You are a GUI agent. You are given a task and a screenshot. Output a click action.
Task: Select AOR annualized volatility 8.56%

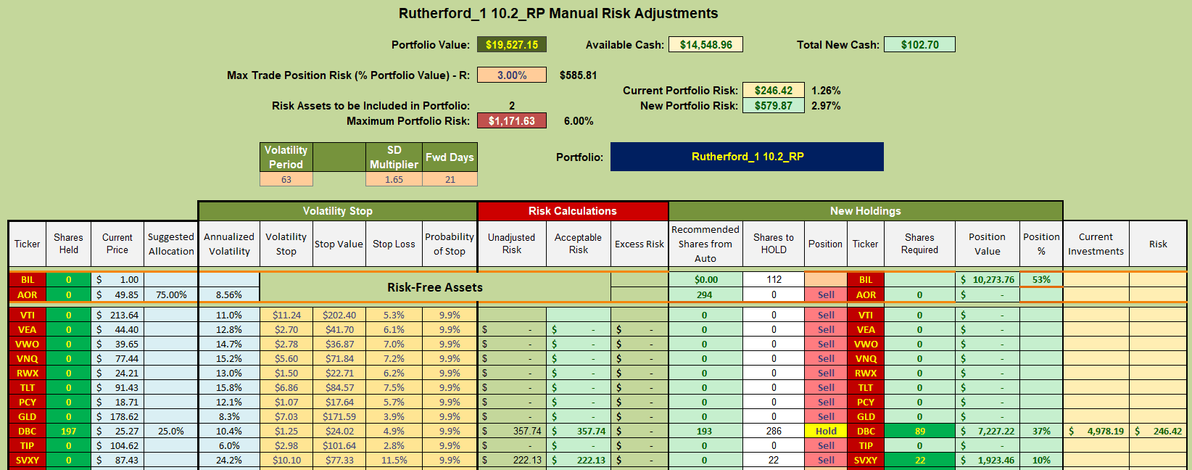coord(229,294)
